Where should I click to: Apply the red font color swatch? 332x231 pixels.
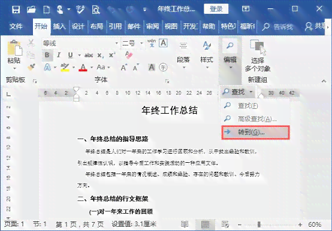[x=83, y=68]
